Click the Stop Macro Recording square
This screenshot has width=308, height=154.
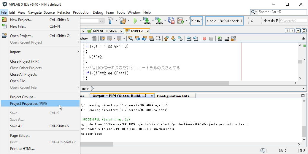tap(211, 39)
